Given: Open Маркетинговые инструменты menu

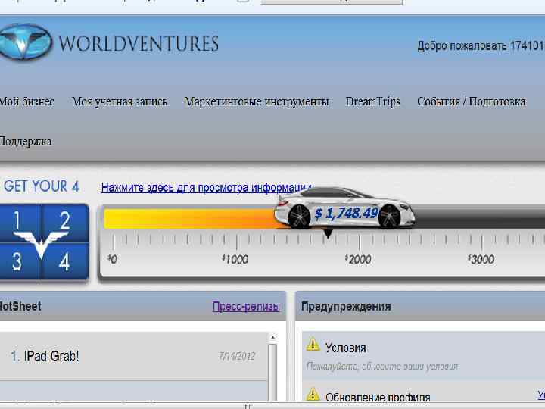Looking at the screenshot, I should click(x=257, y=101).
